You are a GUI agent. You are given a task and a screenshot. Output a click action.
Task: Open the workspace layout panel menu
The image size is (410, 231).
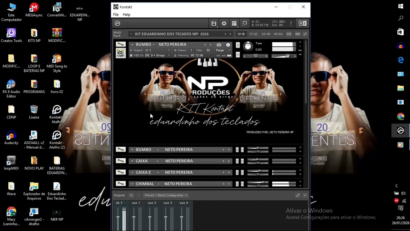point(234,23)
